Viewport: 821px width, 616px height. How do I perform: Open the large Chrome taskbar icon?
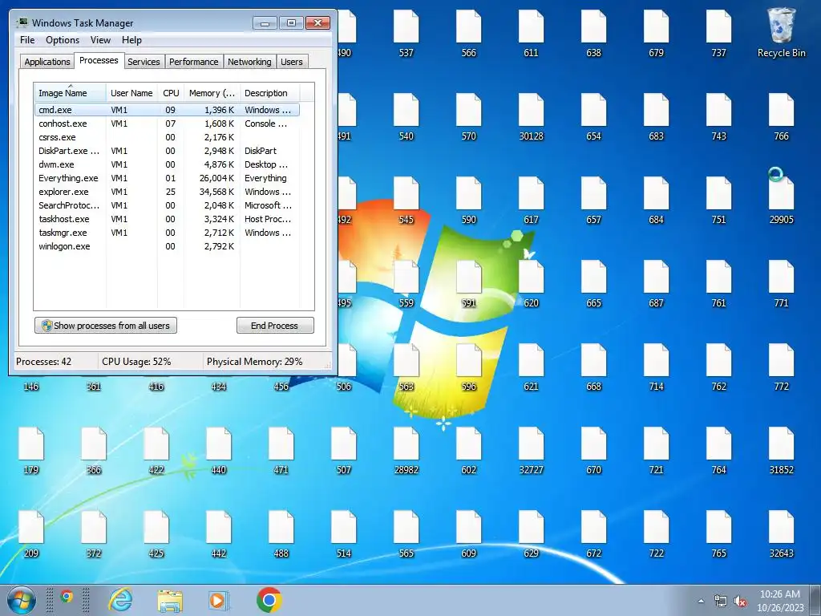point(269,600)
